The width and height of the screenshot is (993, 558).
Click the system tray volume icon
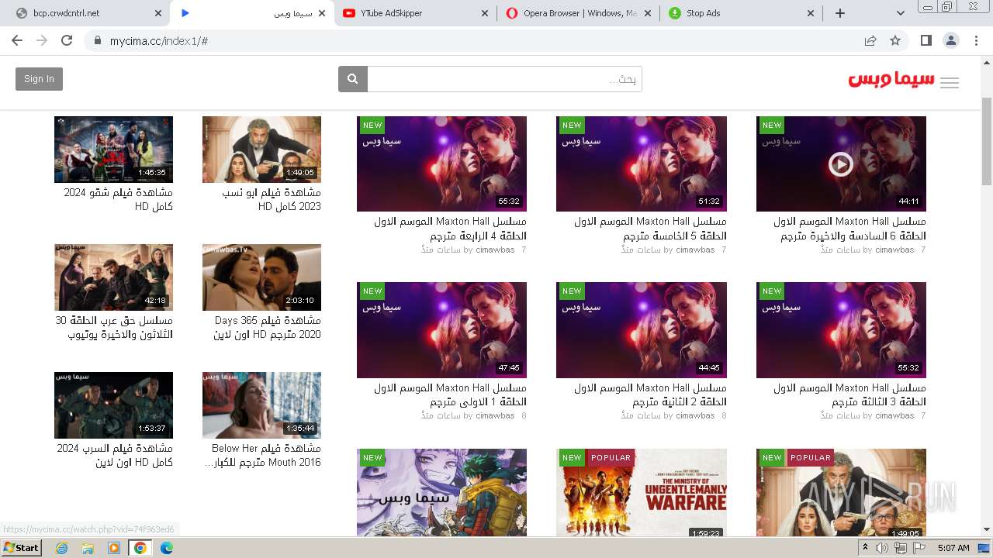(882, 548)
